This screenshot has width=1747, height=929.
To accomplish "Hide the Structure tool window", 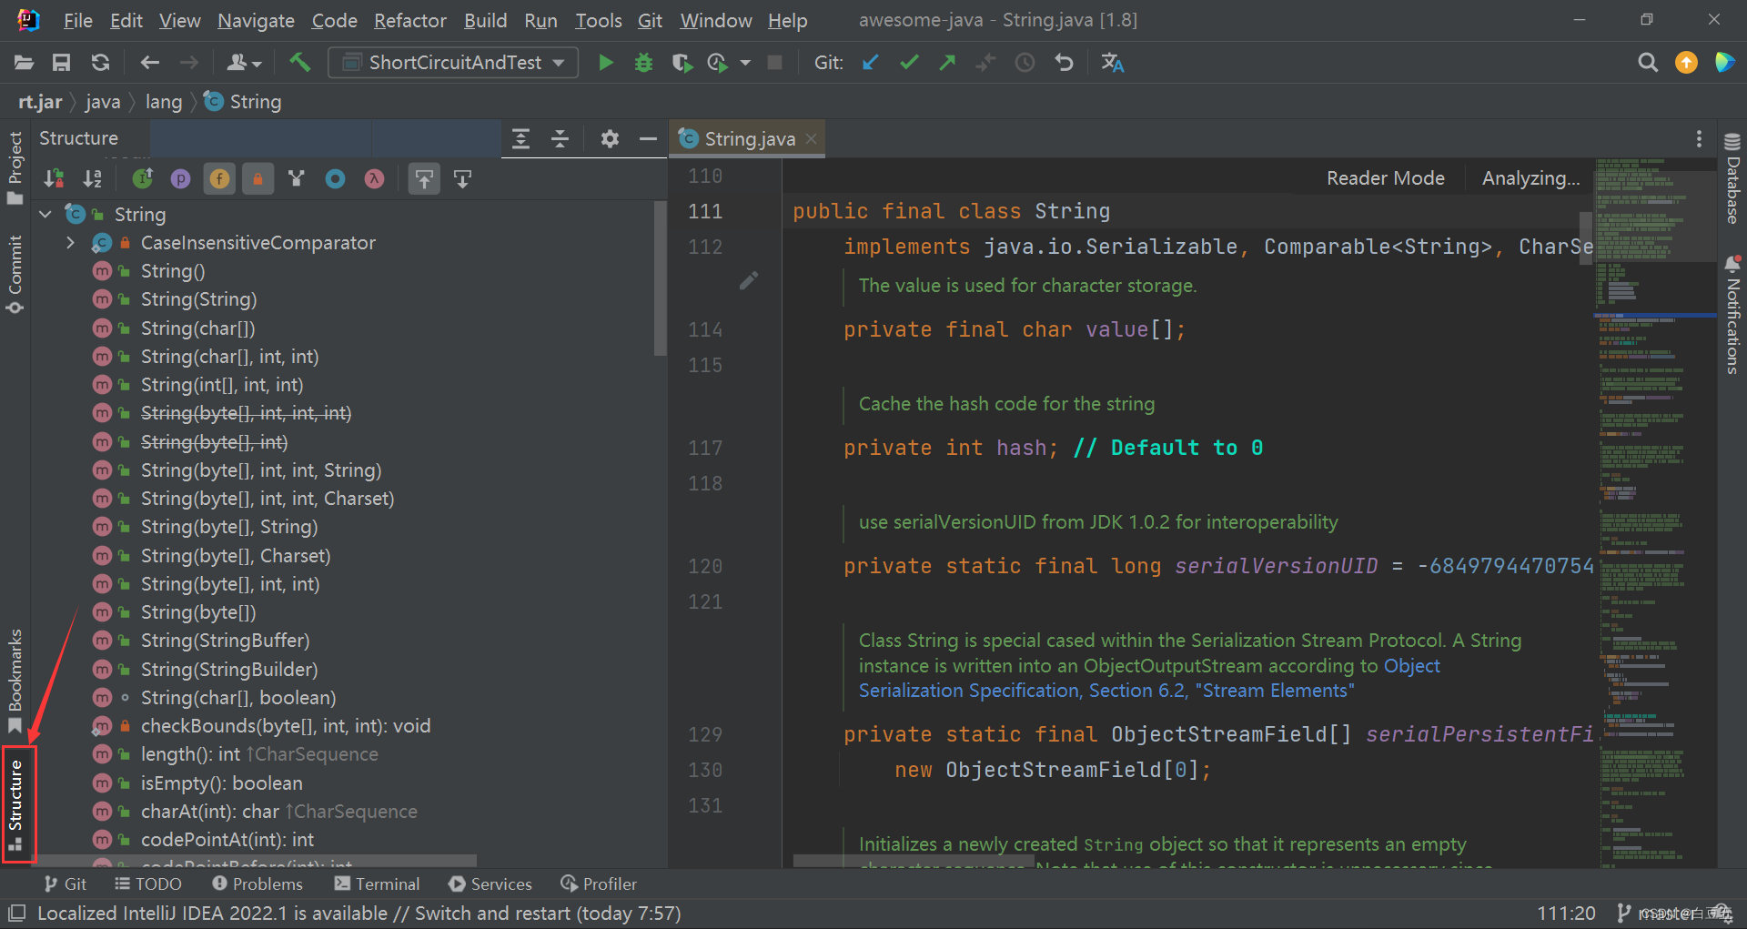I will click(648, 139).
